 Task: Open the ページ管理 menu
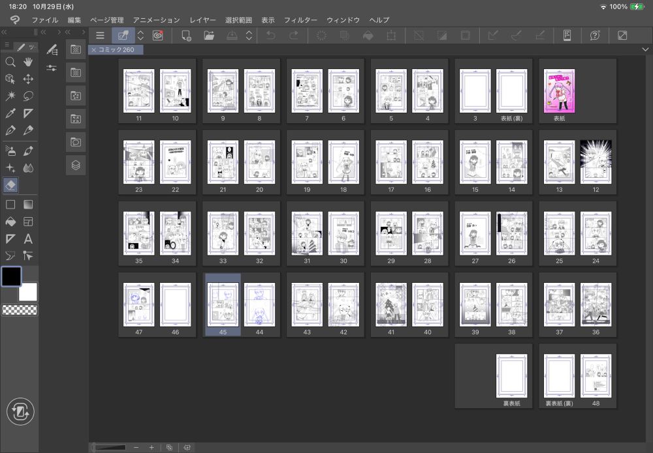click(107, 20)
